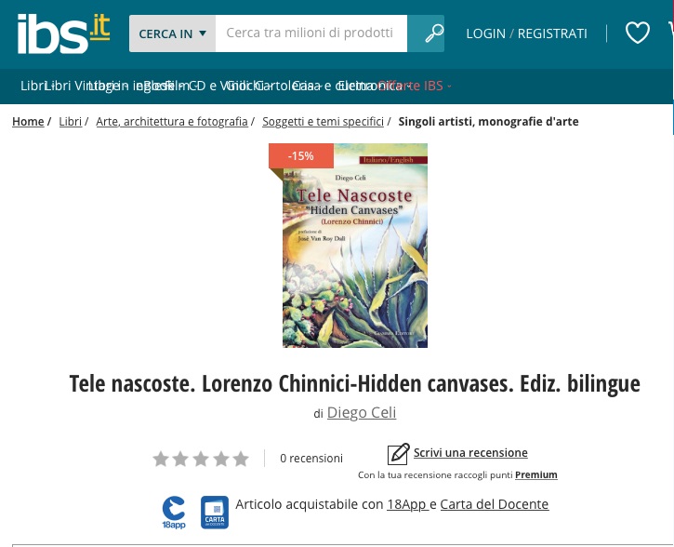Open LOGIN / REGISTRATI
The width and height of the screenshot is (674, 547).
coord(526,33)
